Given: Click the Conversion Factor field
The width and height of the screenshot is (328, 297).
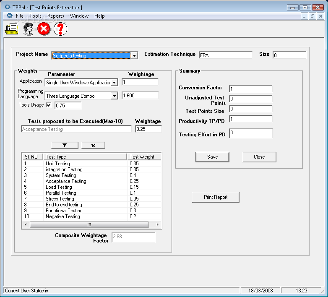Looking at the screenshot, I should coord(251,89).
